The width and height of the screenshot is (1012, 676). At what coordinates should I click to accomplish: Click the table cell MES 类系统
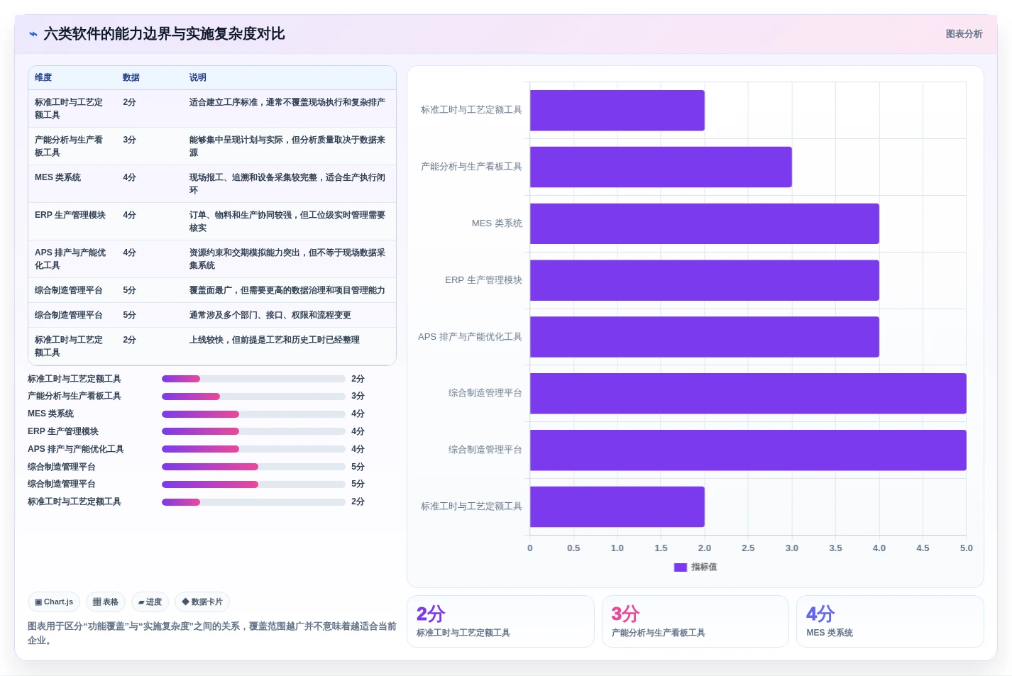57,177
